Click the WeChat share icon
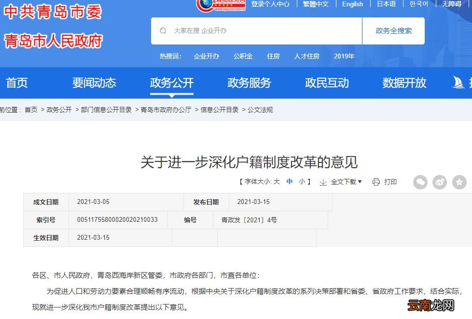This screenshot has height=319, width=472. [420, 182]
